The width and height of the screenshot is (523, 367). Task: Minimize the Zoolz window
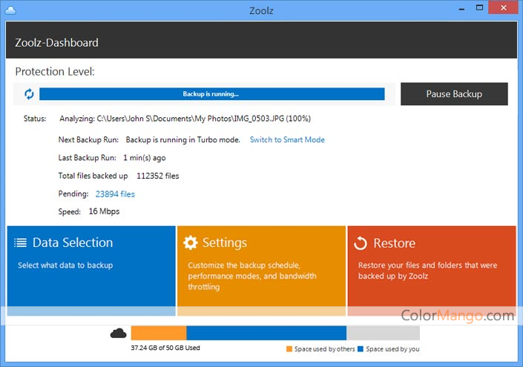(461, 9)
